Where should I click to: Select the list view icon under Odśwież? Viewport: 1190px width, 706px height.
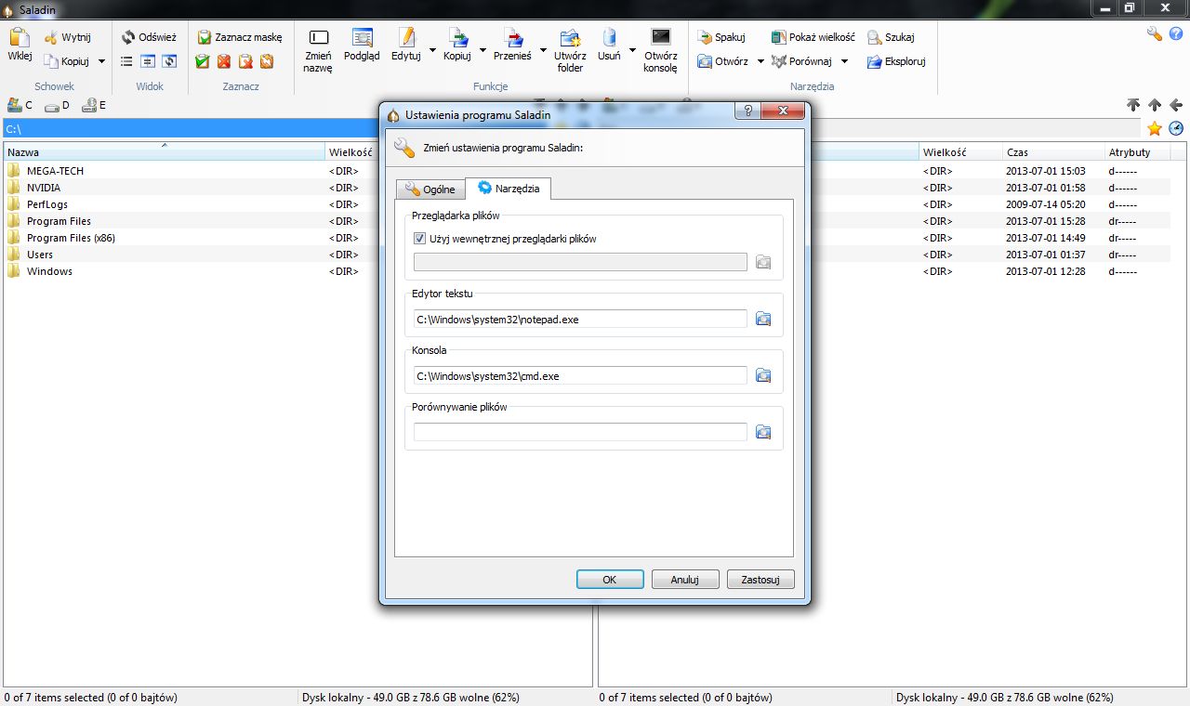(127, 61)
